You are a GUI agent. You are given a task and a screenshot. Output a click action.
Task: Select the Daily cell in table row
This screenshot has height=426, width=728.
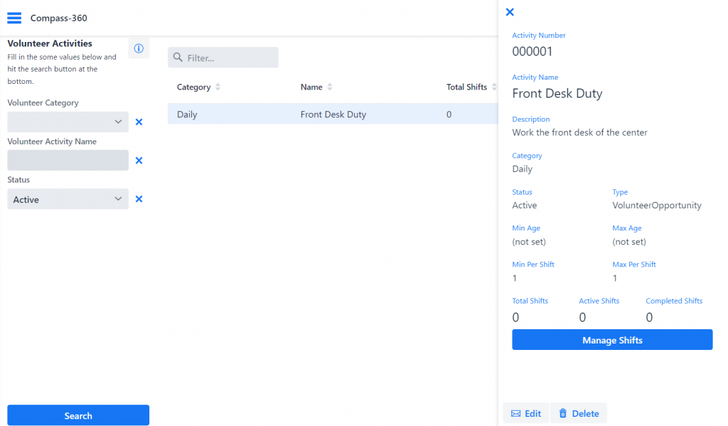(187, 115)
